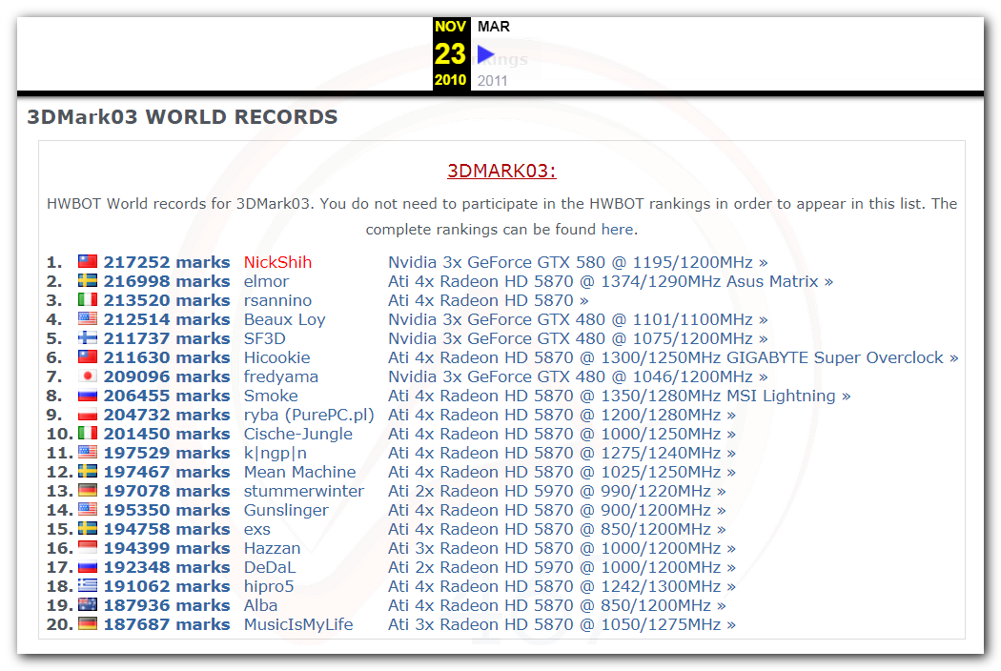Image resolution: width=1001 pixels, height=671 pixels.
Task: Open DeDaL's Ati 2x Radeon HD 5970 @ 1000/1200MHz link
Action: (x=562, y=567)
